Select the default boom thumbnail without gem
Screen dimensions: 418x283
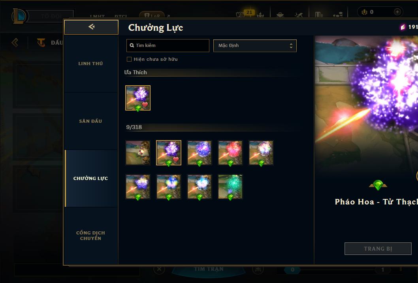click(x=138, y=153)
